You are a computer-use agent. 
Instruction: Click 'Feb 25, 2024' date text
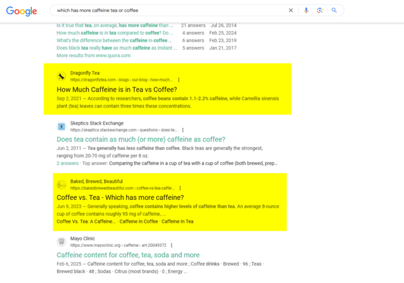(223, 33)
